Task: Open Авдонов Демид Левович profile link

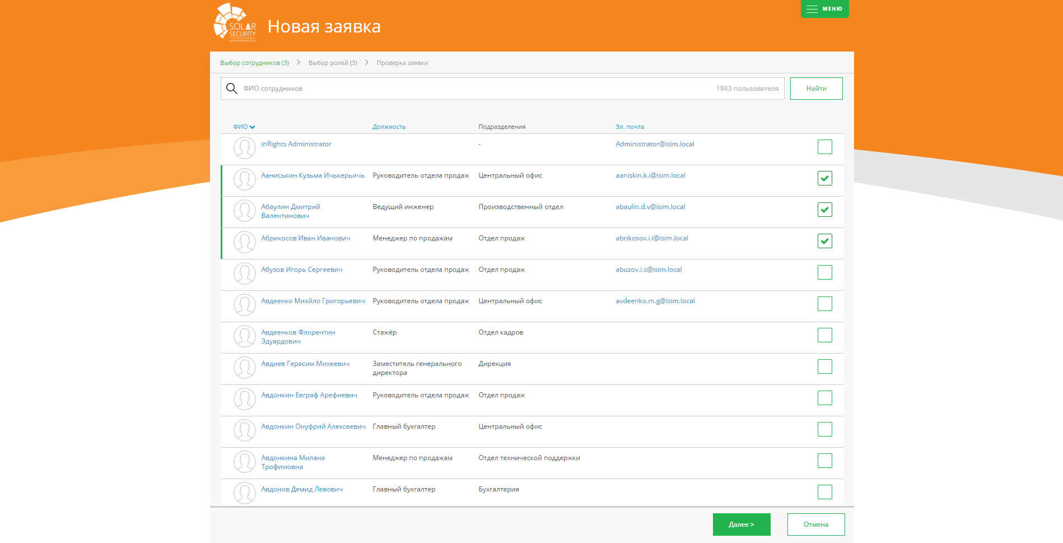Action: [x=302, y=489]
